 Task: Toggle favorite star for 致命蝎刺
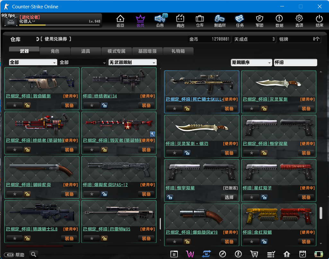(15, 105)
